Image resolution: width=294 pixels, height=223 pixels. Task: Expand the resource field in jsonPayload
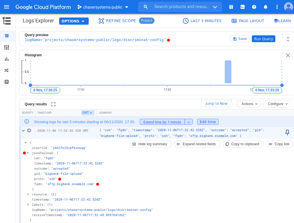[28, 194]
